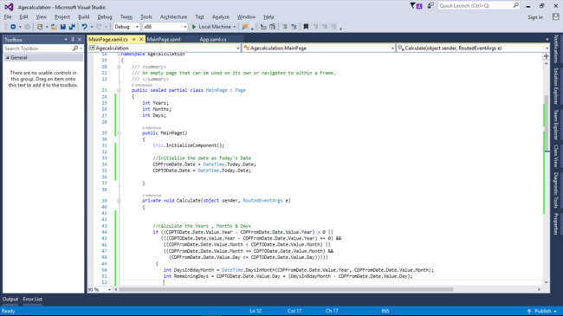Viewport: 563px width, 316px height.
Task: Close the Toolbox panel
Action: click(80, 40)
